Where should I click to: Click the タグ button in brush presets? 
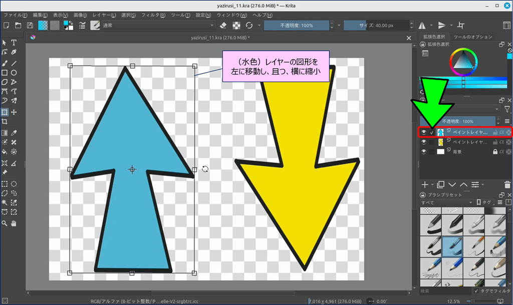[486, 202]
